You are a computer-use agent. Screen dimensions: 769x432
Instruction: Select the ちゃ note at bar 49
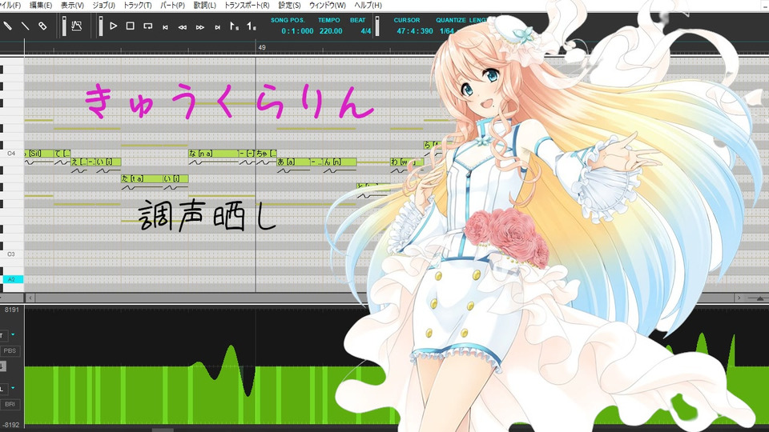point(266,154)
